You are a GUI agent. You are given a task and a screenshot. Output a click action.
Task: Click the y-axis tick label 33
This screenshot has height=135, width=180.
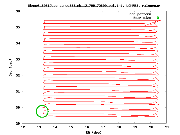tap(18, 59)
